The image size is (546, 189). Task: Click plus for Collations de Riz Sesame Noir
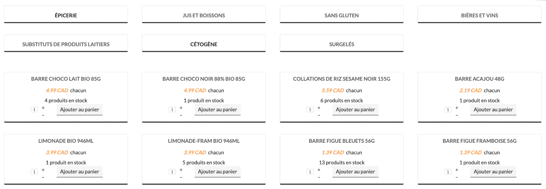coord(319,108)
